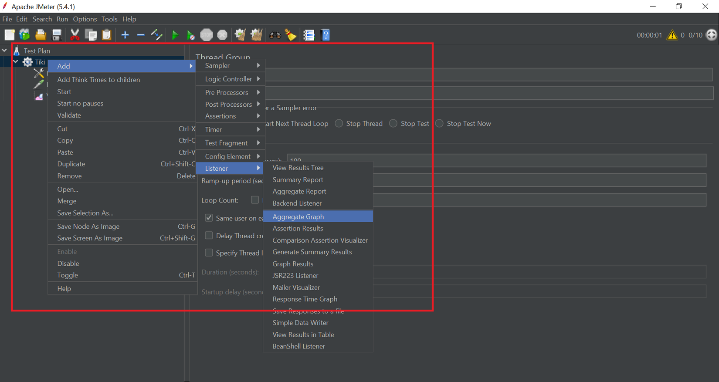Select the Tiki thread group gear icon
The image size is (719, 382).
click(x=27, y=62)
